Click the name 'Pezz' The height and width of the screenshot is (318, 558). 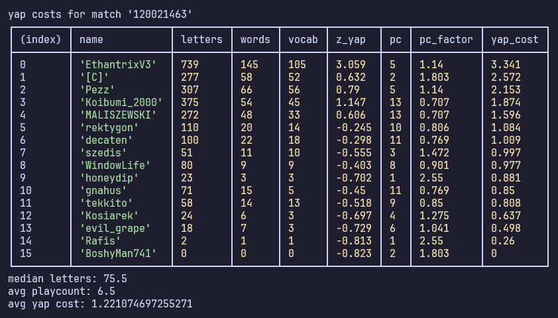coord(97,89)
